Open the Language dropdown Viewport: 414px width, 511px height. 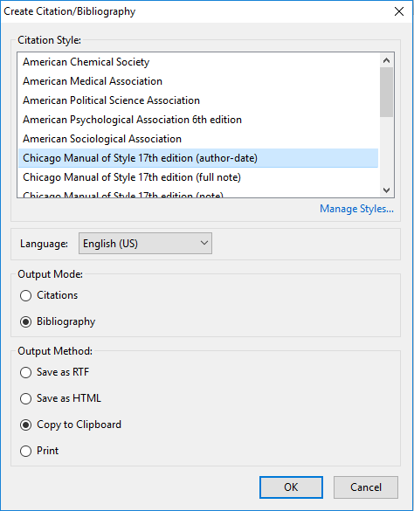(x=145, y=243)
